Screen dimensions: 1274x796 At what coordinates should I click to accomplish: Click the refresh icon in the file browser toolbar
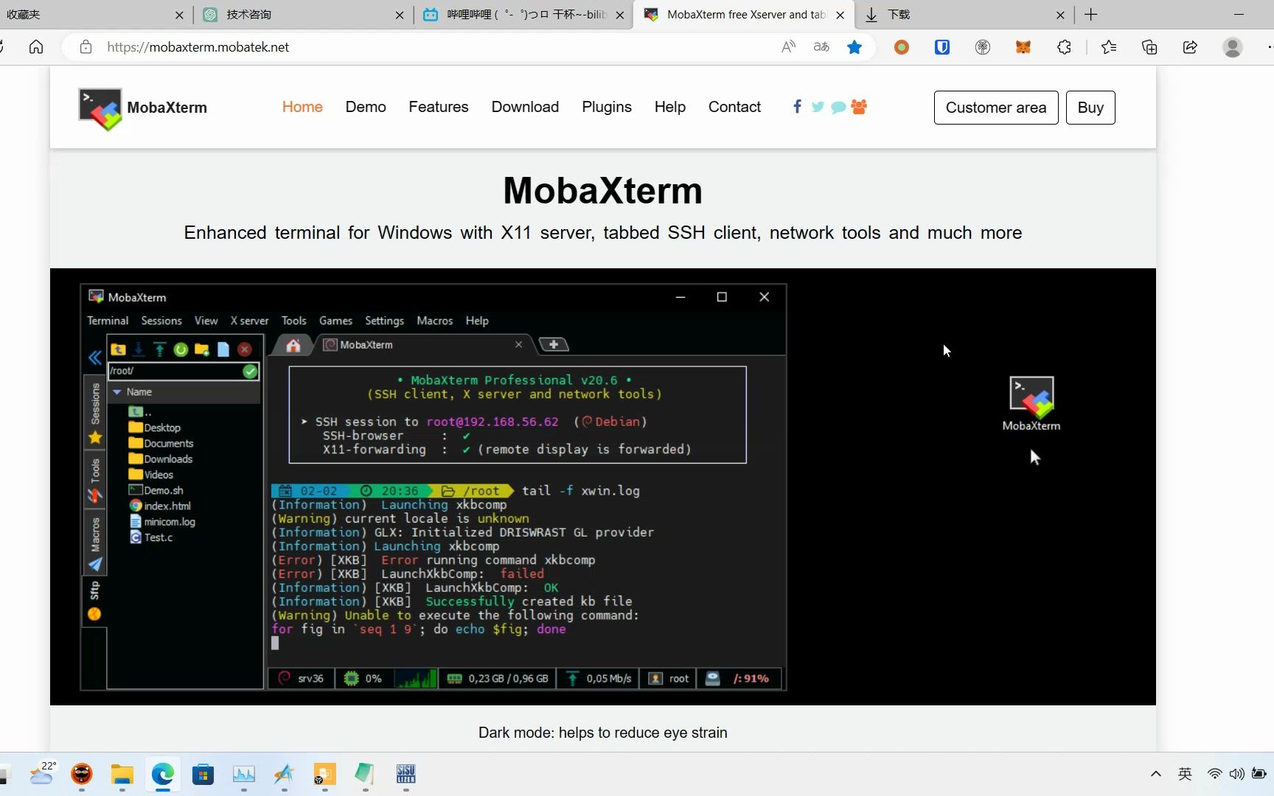181,349
